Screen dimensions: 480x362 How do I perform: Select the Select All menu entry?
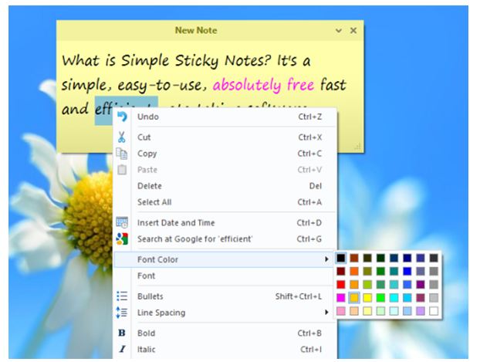(x=225, y=202)
